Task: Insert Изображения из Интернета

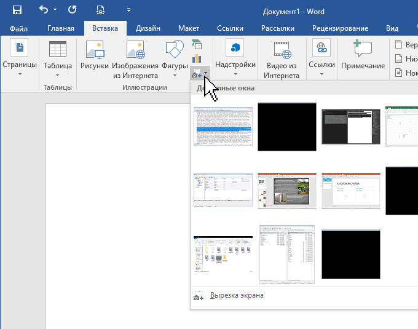Action: (x=135, y=59)
